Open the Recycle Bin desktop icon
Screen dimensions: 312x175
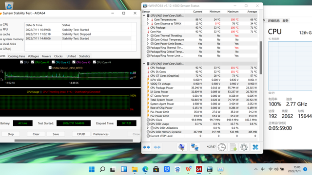(x=9, y=5)
